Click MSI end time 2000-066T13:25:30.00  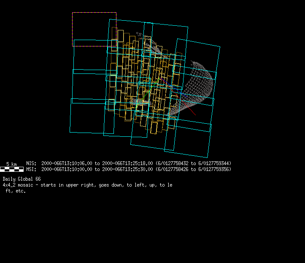128,169
